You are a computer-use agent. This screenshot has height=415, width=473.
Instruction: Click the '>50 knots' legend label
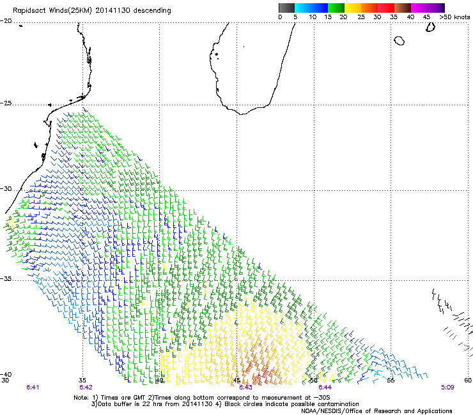454,17
